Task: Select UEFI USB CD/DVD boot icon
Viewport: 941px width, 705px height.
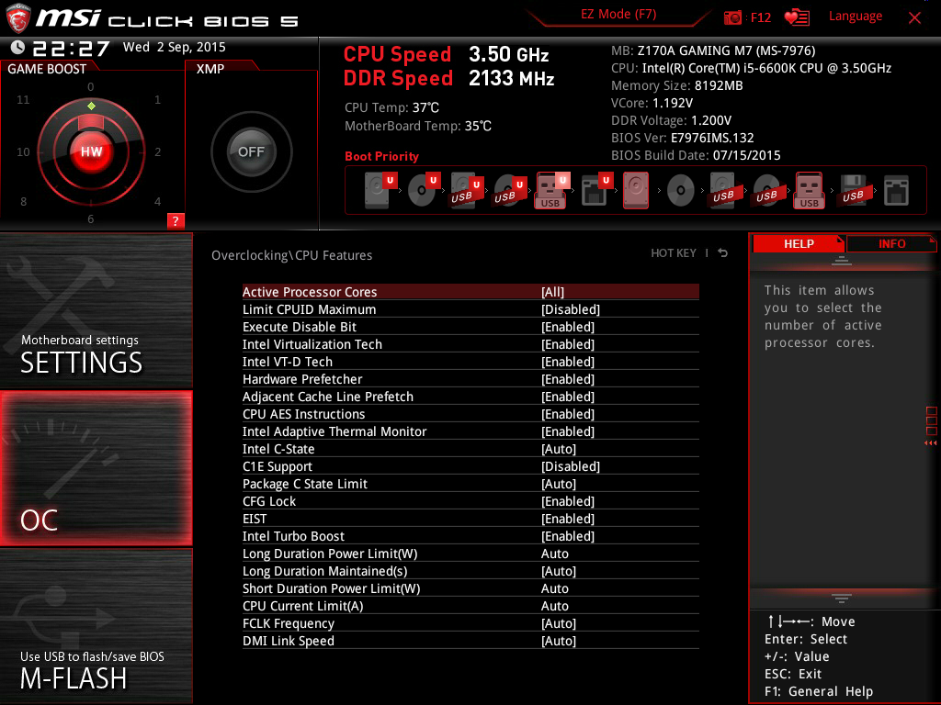Action: point(509,190)
